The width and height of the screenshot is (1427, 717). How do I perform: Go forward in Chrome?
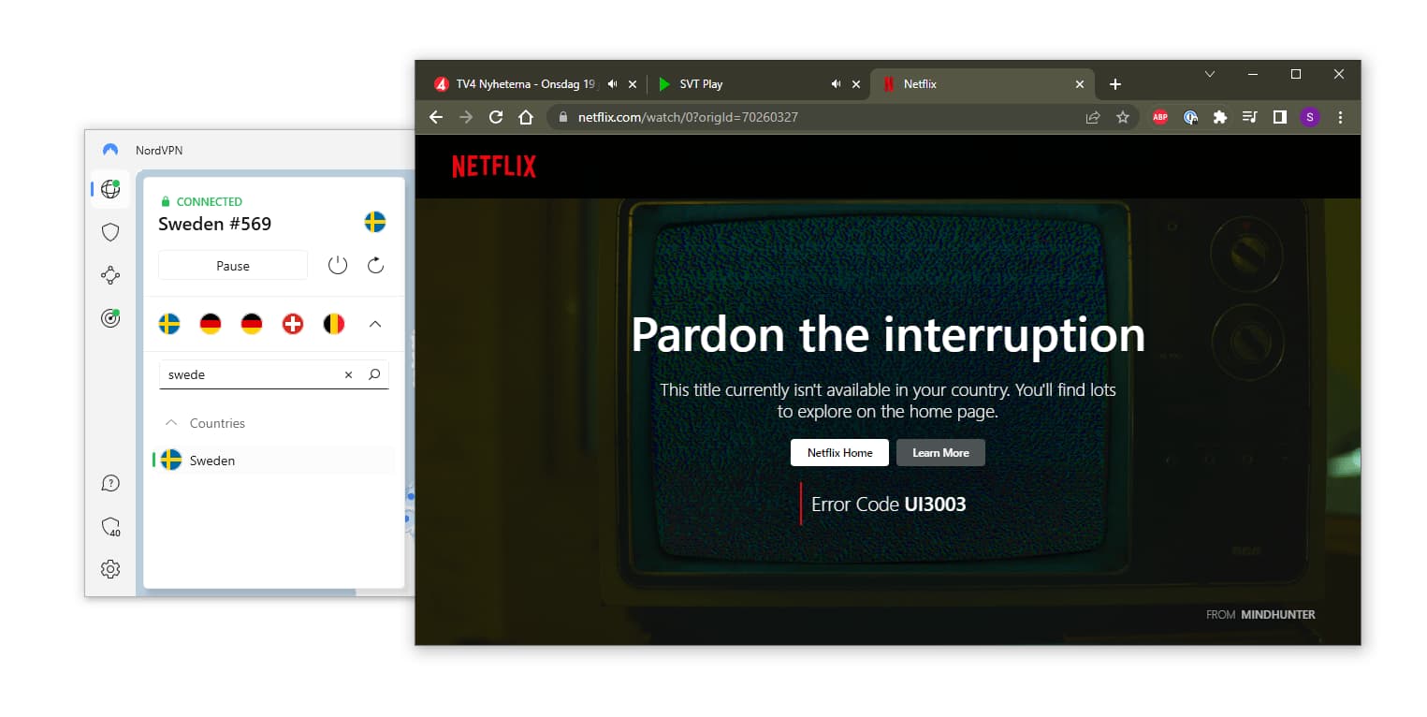[x=466, y=117]
